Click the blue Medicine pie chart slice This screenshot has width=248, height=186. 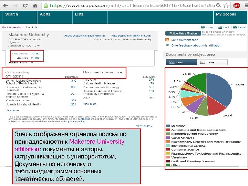coord(219,89)
